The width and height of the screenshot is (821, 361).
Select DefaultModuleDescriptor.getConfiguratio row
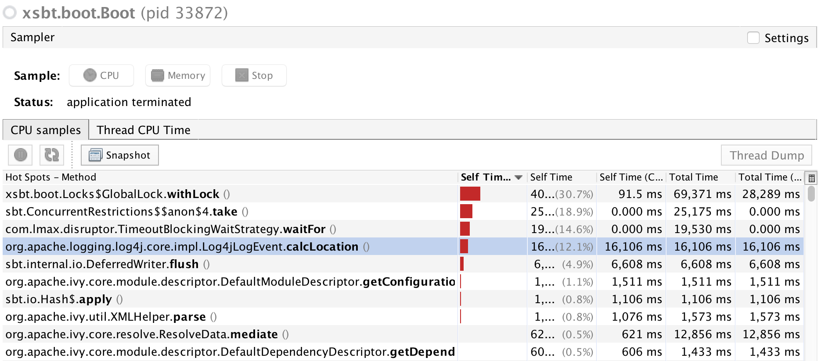(x=403, y=282)
